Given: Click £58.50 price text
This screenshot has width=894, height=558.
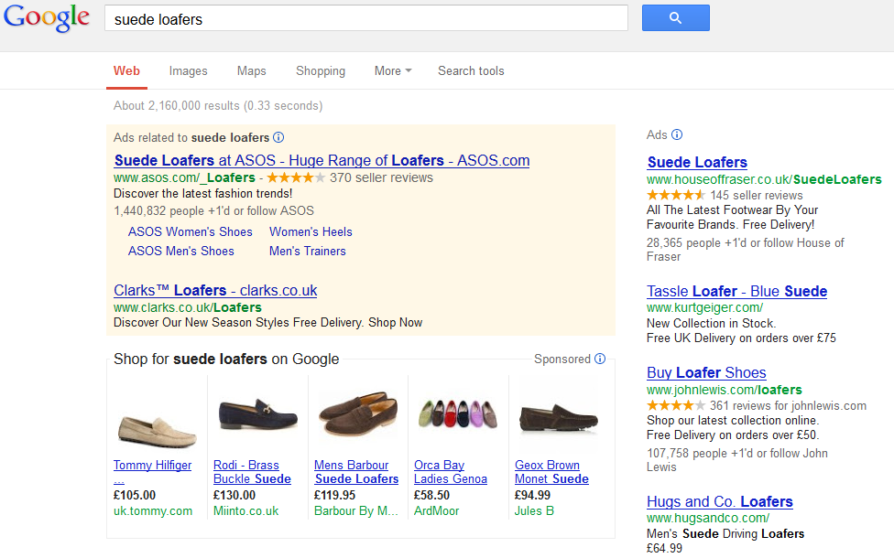Looking at the screenshot, I should (x=431, y=496).
